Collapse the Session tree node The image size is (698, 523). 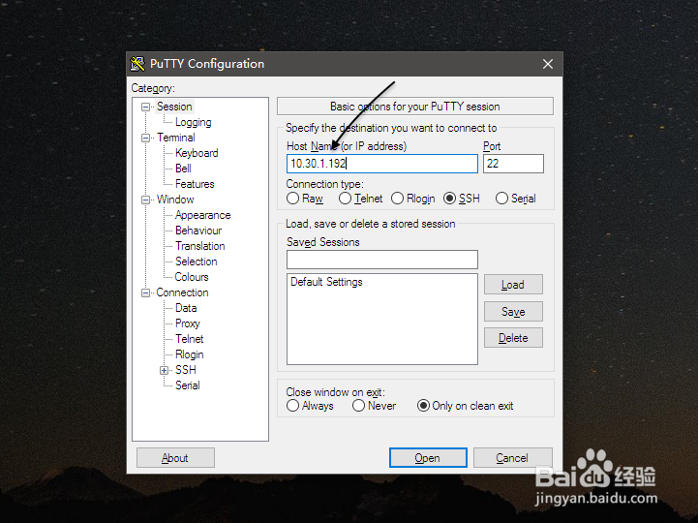point(145,107)
